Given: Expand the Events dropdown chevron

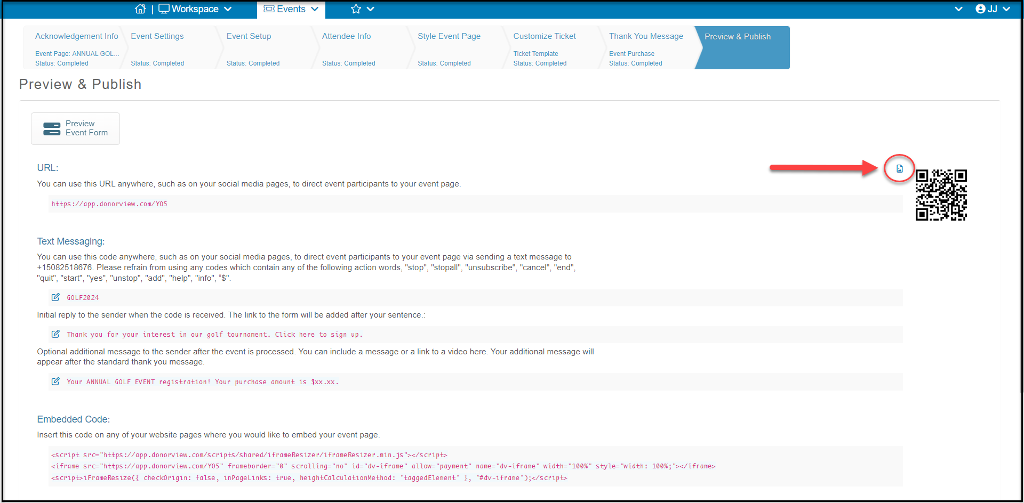Looking at the screenshot, I should [315, 9].
